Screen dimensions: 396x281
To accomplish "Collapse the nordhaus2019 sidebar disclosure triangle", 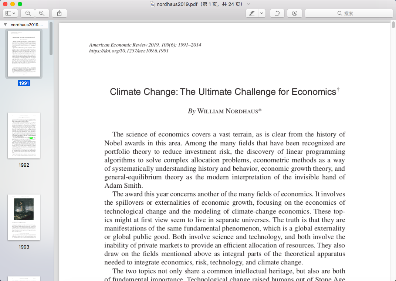I will tap(5, 25).
